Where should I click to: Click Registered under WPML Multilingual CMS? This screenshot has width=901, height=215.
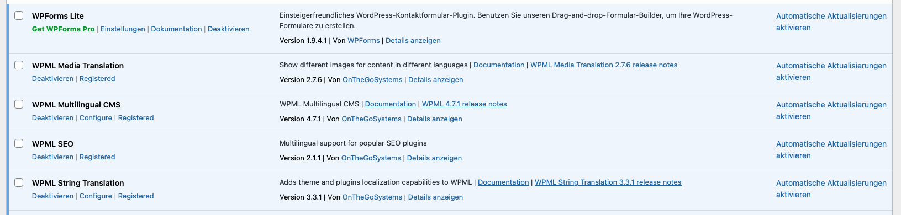136,117
